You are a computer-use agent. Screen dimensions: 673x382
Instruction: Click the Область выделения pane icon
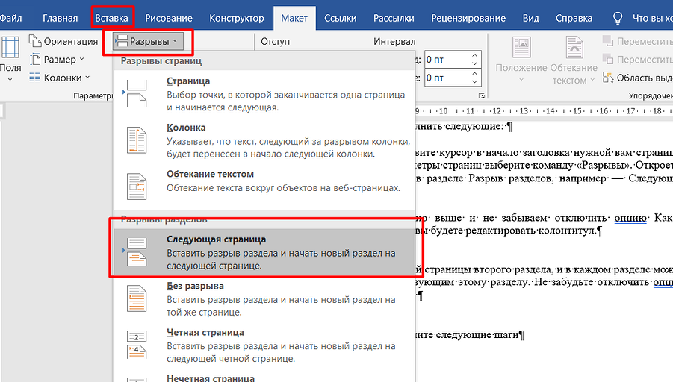608,78
